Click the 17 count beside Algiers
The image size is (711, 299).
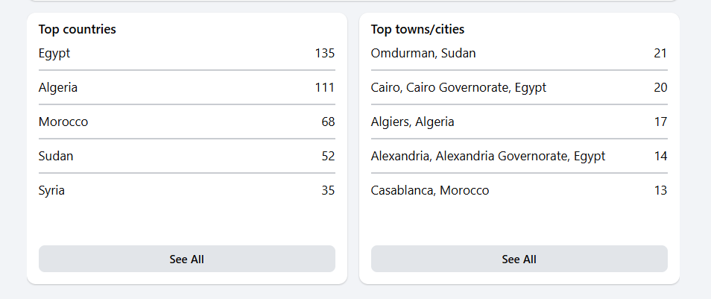[660, 122]
